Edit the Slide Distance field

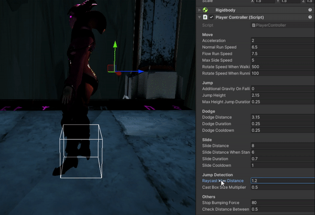tap(283, 146)
